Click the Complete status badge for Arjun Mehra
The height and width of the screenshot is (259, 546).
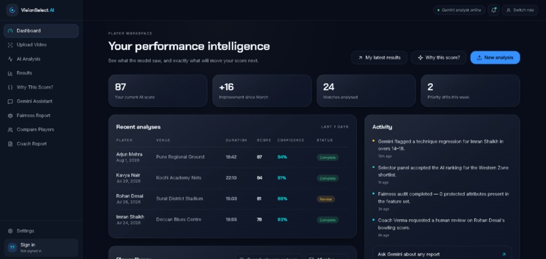pos(327,158)
